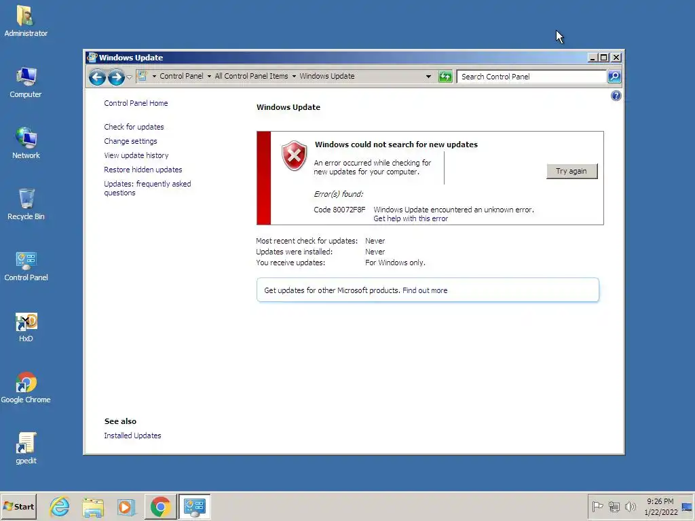Open Google Chrome from the taskbar

(x=160, y=506)
